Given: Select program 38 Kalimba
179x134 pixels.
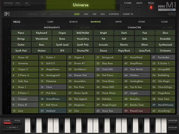Looking at the screenshot, I should tap(109, 99).
